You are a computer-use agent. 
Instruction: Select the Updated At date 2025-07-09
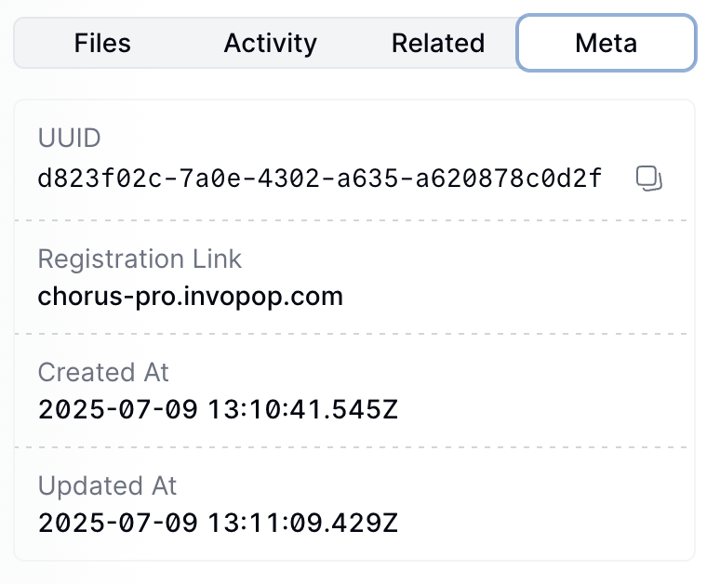tap(117, 524)
